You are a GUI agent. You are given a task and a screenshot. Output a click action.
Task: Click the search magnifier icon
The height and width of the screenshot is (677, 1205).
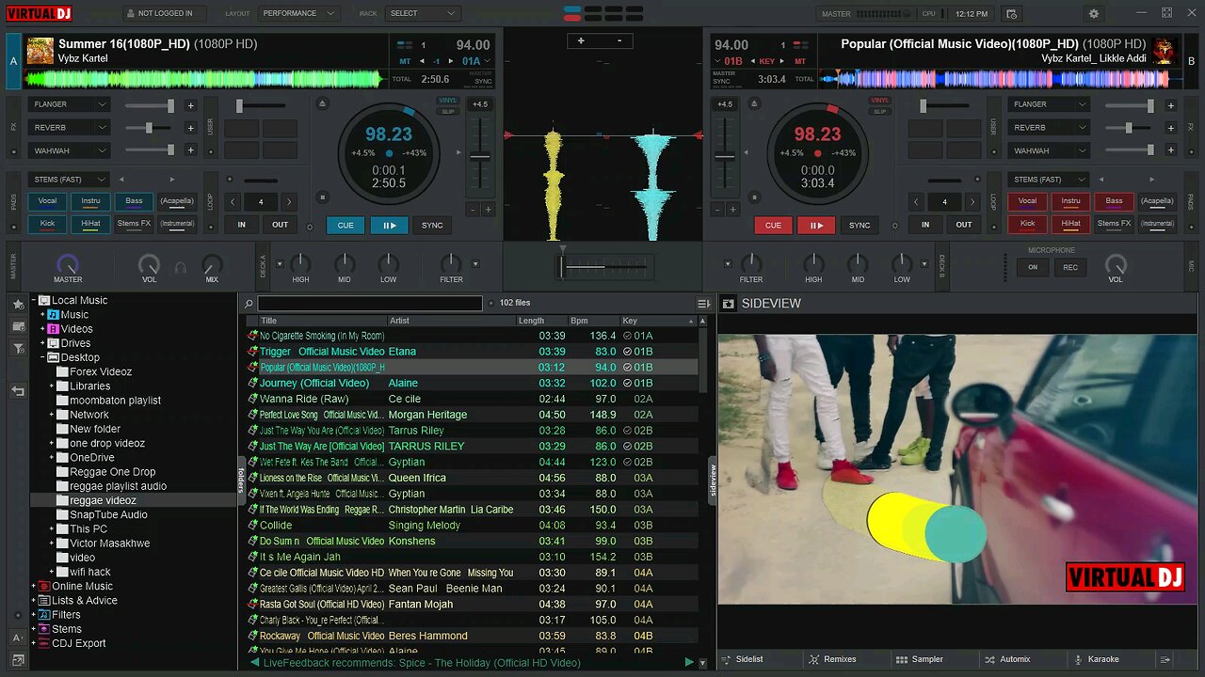[x=249, y=304]
